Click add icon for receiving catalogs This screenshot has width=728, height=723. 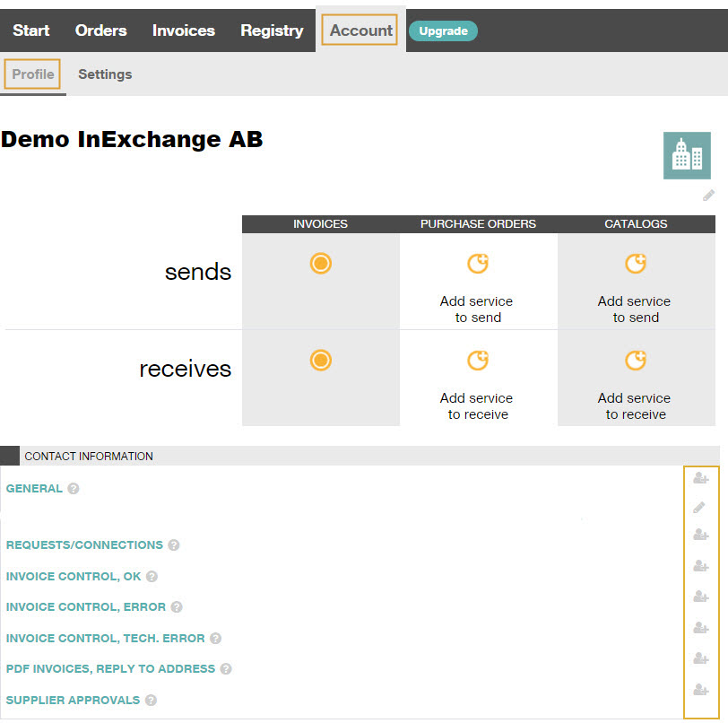click(636, 360)
